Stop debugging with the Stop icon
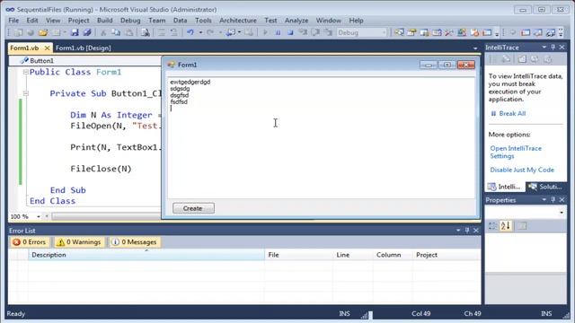 click(x=290, y=32)
